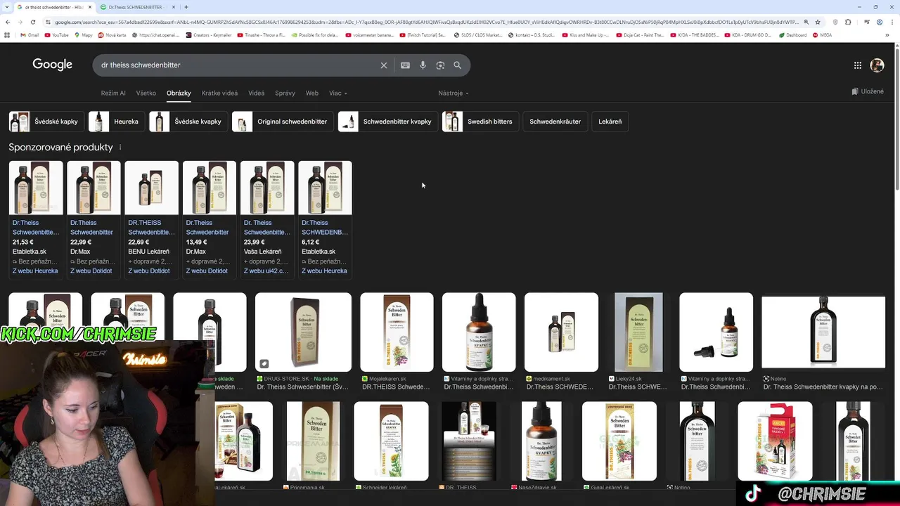Open the Lieky24.sk image result thumbnail
The width and height of the screenshot is (900, 506).
(638, 332)
